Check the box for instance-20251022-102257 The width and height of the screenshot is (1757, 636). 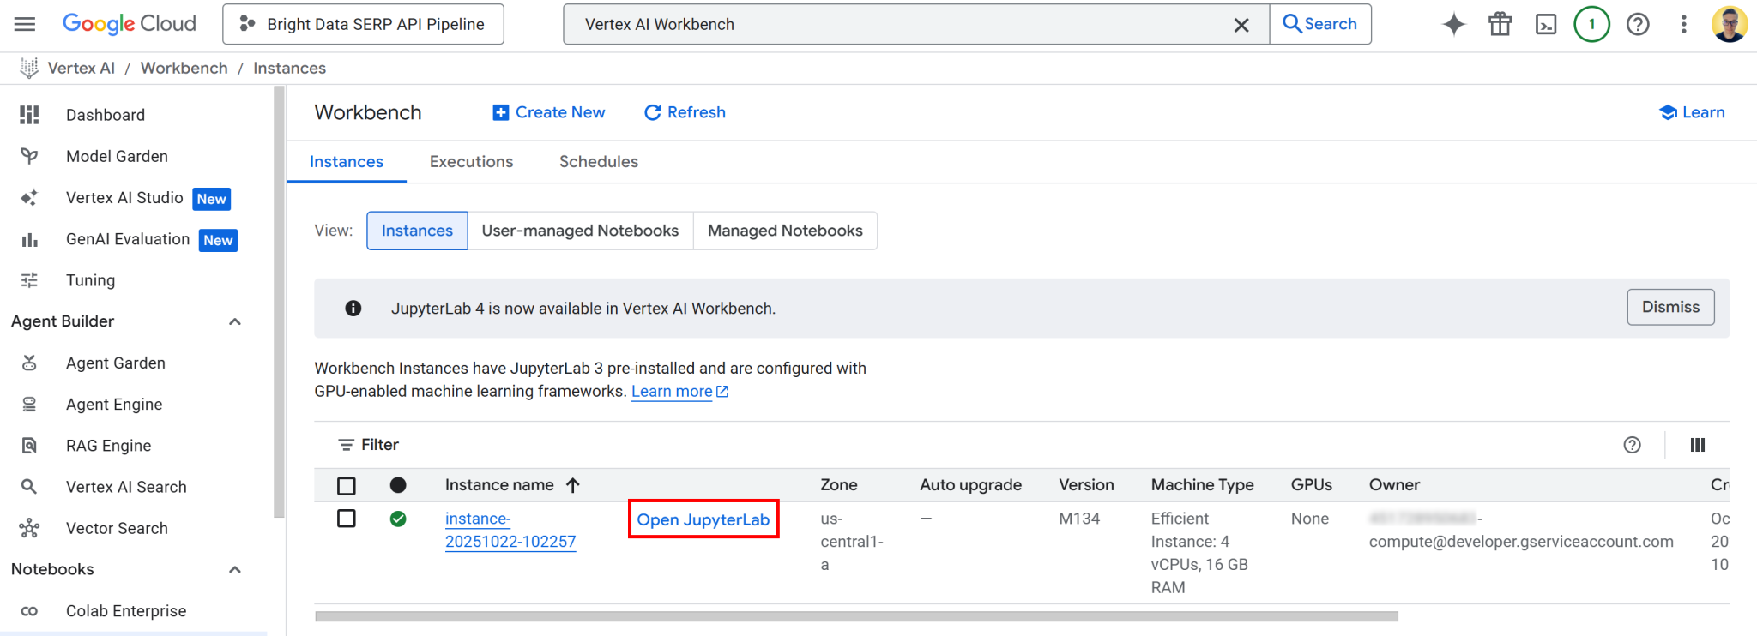pyautogui.click(x=347, y=519)
